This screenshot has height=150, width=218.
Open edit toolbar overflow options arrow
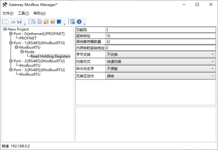click(x=64, y=24)
